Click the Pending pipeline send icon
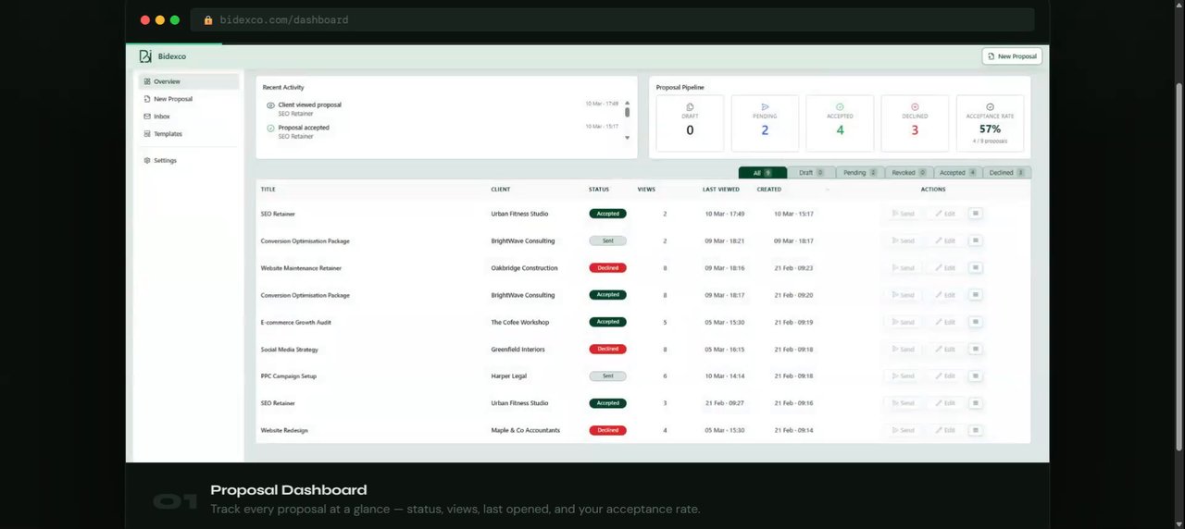Screen dimensions: 1185x529 pyautogui.click(x=765, y=107)
